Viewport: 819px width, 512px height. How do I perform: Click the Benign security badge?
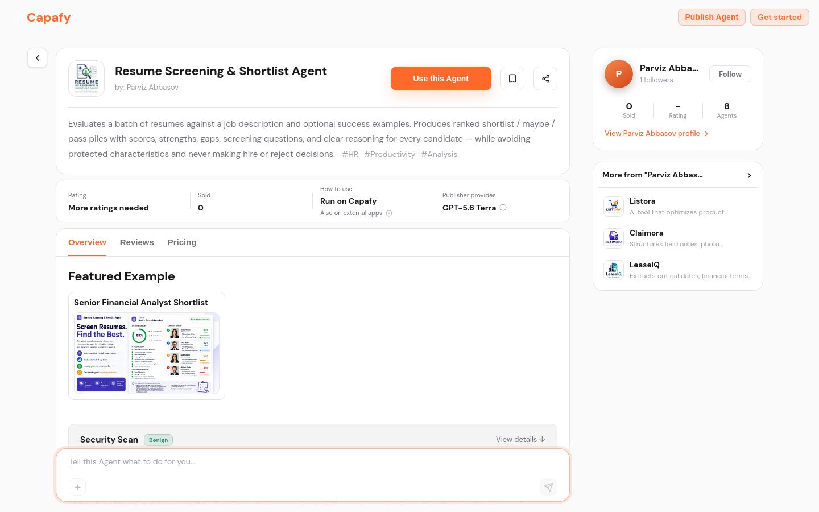(158, 440)
